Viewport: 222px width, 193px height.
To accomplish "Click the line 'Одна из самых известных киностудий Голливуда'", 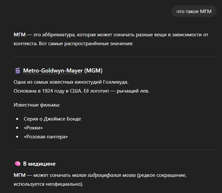I will coord(71,82).
